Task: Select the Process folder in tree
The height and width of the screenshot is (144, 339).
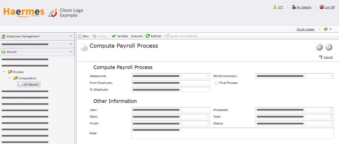Action: pyautogui.click(x=18, y=72)
